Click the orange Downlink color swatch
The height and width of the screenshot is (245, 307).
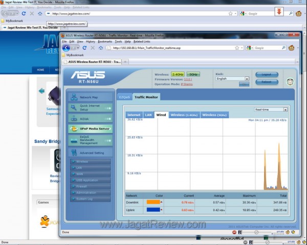pos(153,202)
